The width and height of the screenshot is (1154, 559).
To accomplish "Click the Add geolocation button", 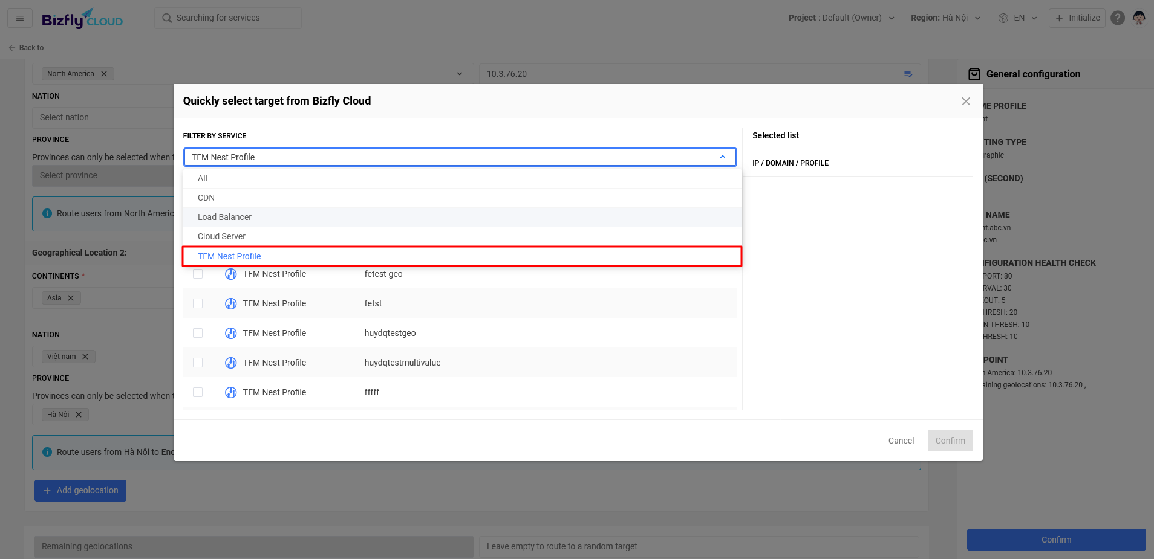I will click(80, 491).
